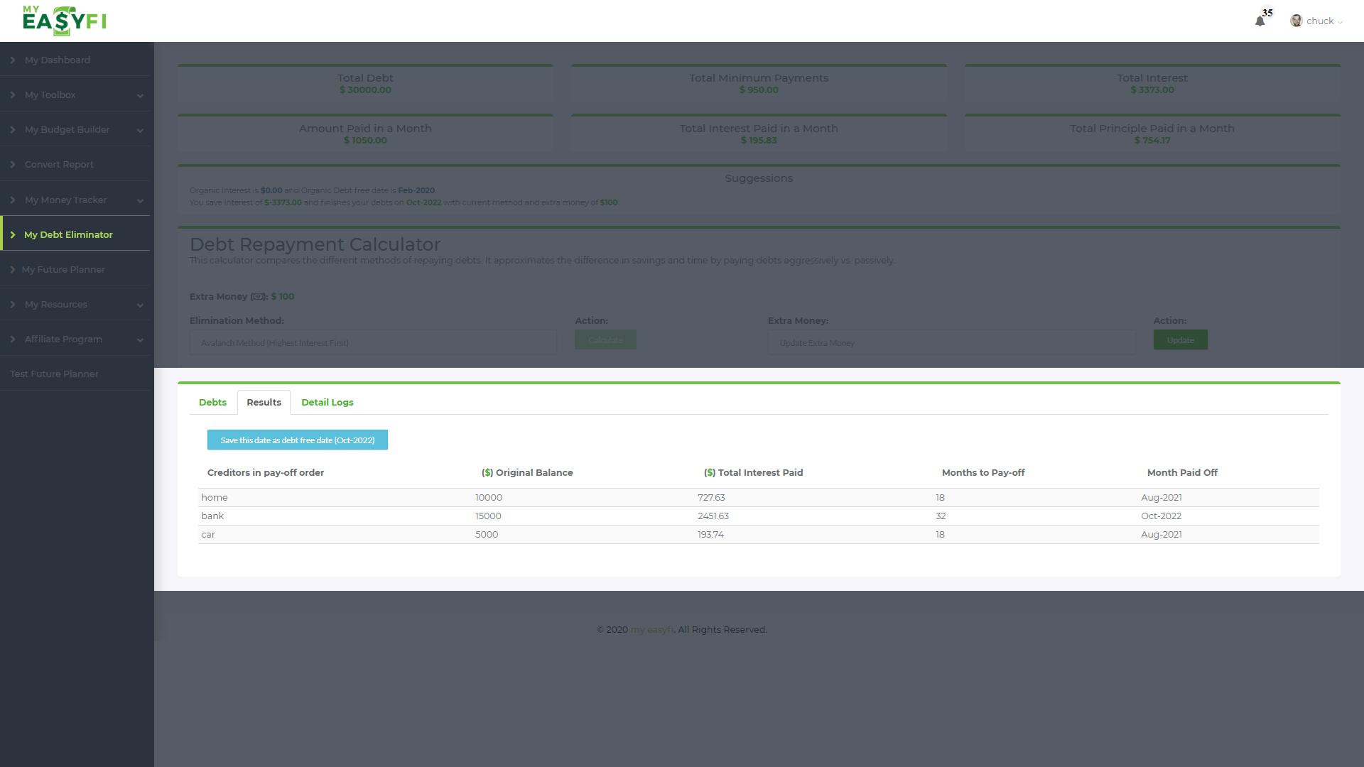Click the my easyfi footer link
1364x767 pixels.
pyautogui.click(x=651, y=629)
